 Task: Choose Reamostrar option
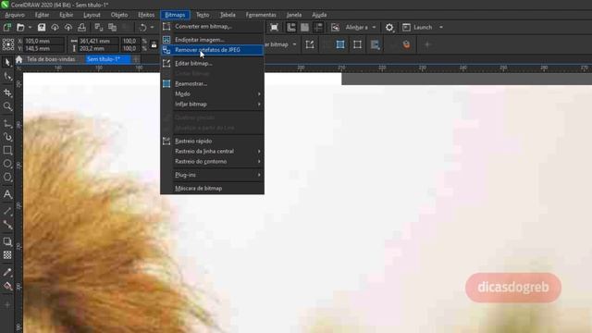point(212,83)
